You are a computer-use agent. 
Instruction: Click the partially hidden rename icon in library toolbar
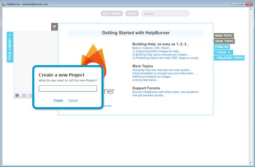click(30, 95)
